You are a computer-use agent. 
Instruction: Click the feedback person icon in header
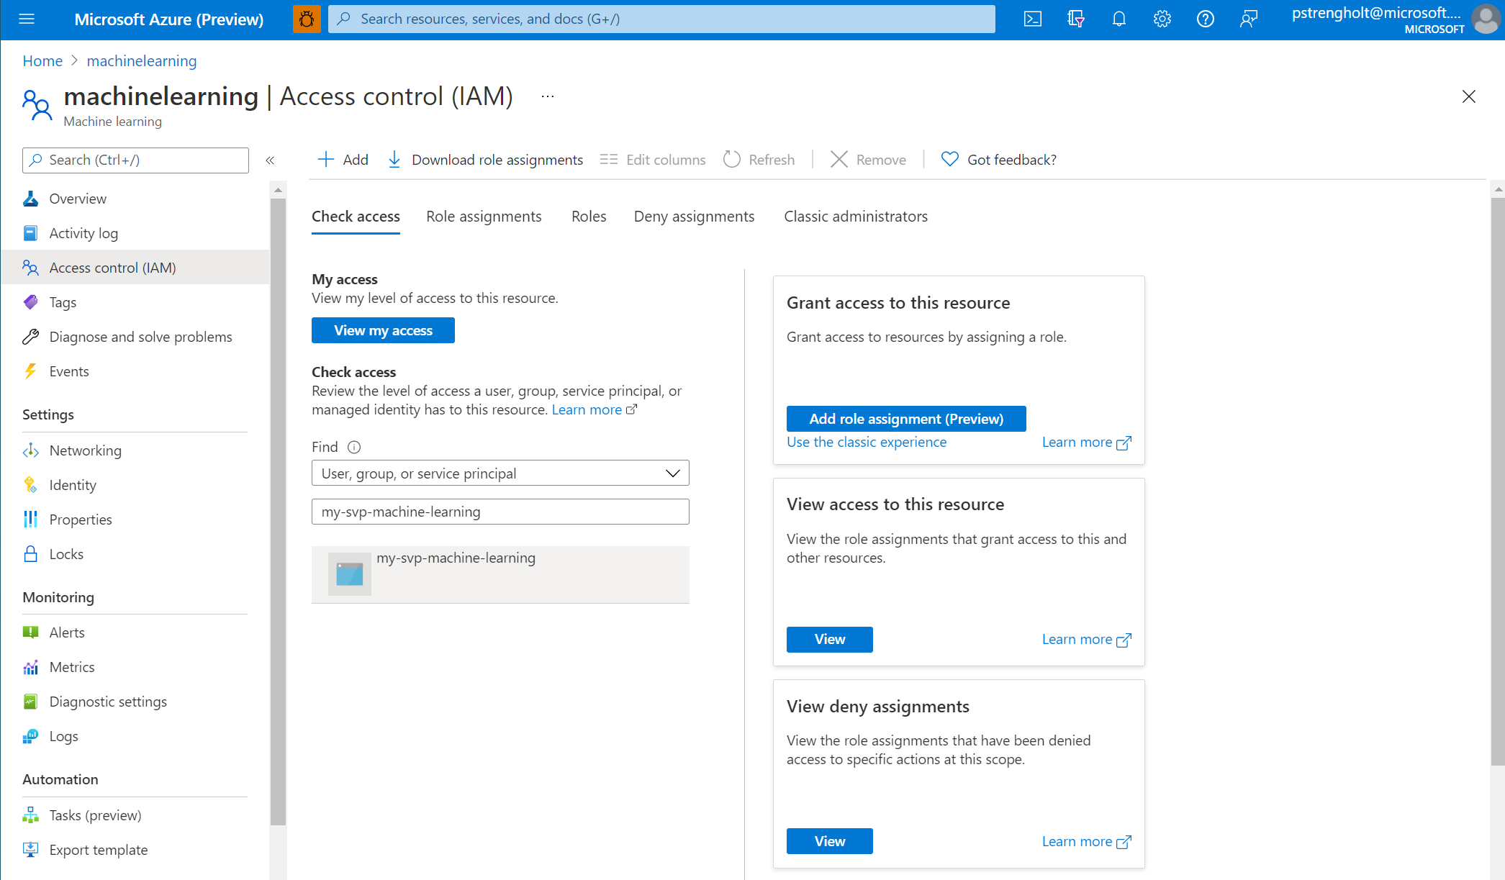[1249, 19]
